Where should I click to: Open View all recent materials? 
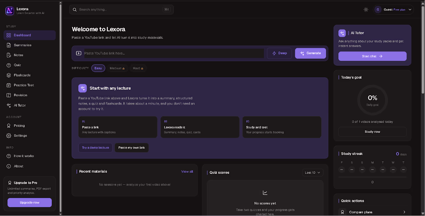coord(187,172)
